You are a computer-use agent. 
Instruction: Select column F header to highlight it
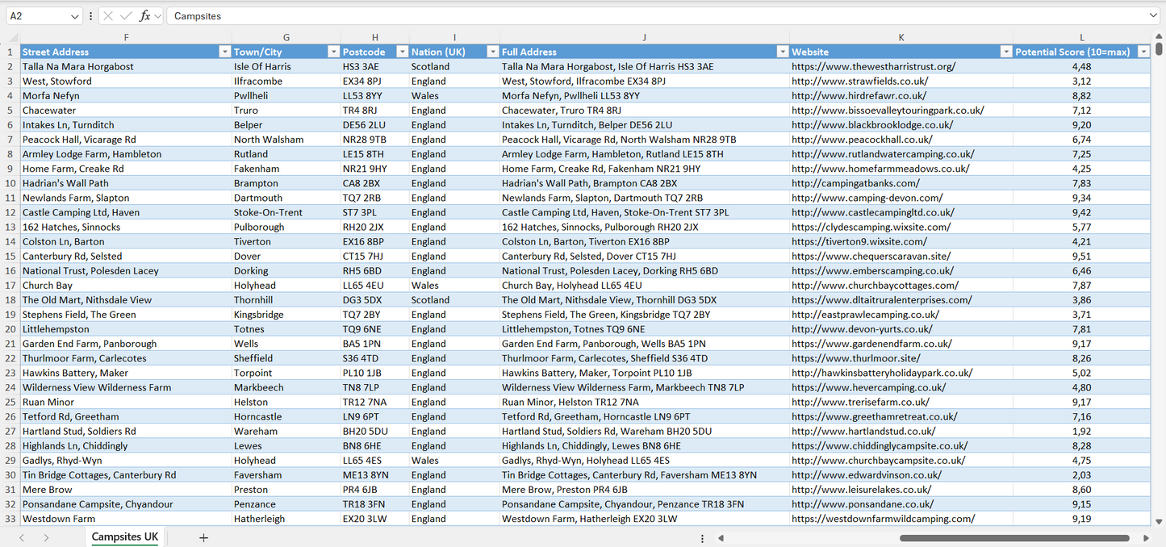pos(126,37)
